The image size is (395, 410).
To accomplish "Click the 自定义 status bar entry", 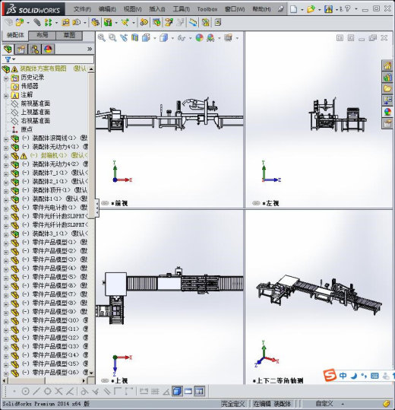I will click(x=324, y=404).
